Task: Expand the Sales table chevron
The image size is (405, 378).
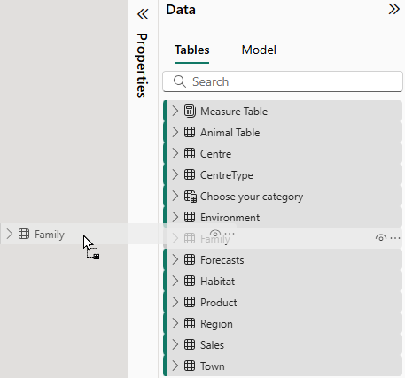Action: [x=175, y=345]
